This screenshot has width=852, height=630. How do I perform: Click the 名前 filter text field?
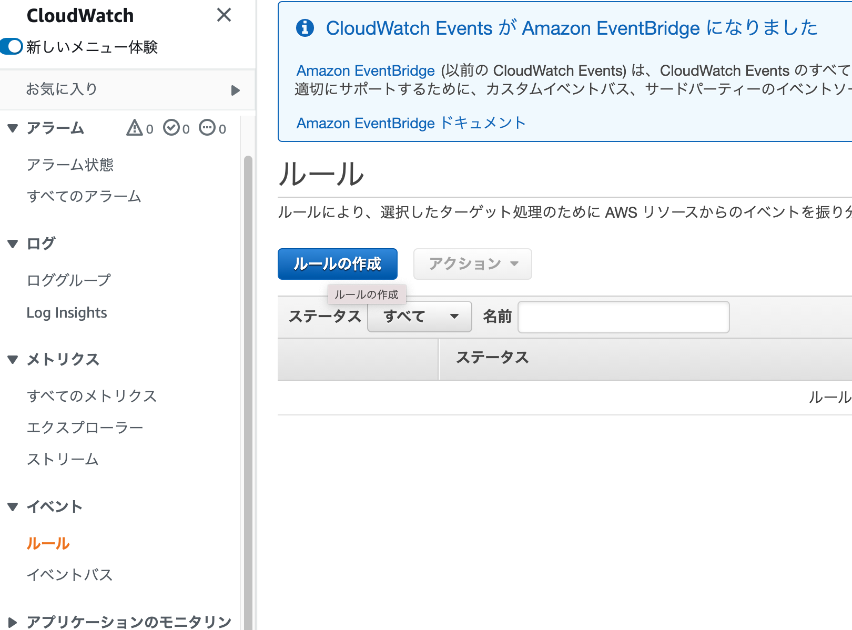tap(623, 317)
